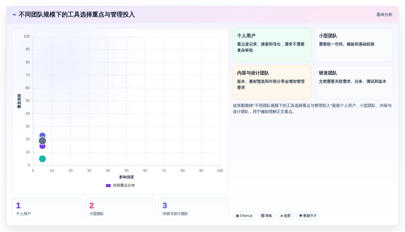This screenshot has width=405, height=232.
Task: Select the gray bubble on the chart
Action: [42, 141]
